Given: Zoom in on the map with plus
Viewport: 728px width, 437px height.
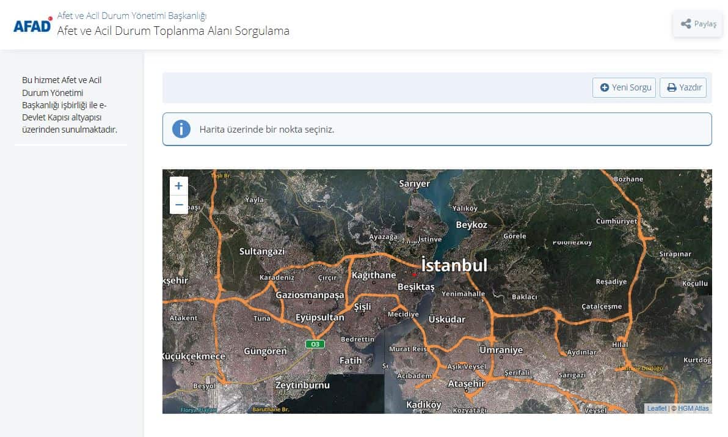Looking at the screenshot, I should coord(178,186).
